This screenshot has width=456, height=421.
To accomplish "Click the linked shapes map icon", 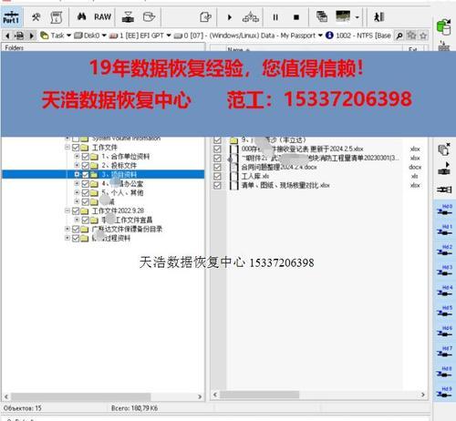I will [x=251, y=17].
